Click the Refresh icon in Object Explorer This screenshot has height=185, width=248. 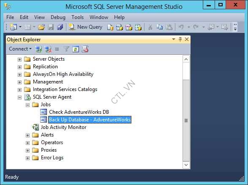click(76, 49)
